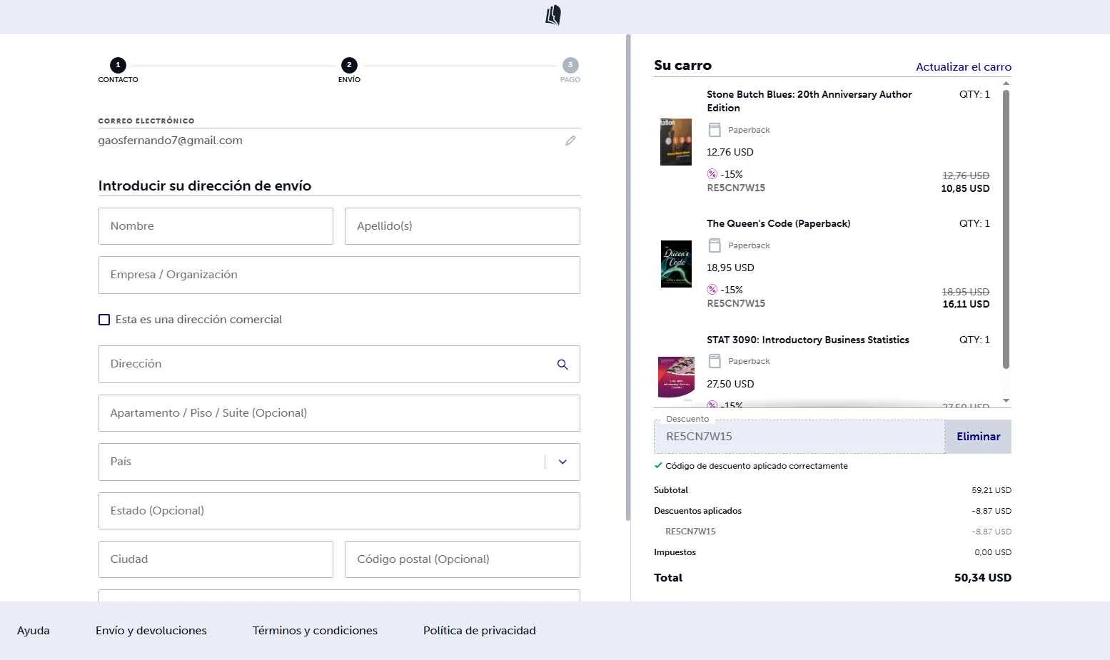Click the discount percent icon on The Queen's Code
Viewport: 1110px width, 660px height.
712,290
